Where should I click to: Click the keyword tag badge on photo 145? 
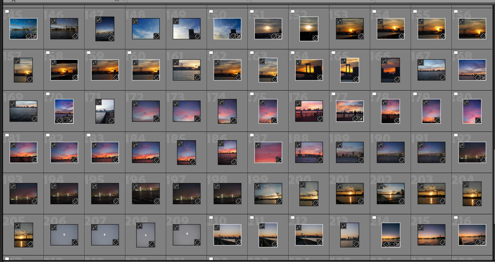click(28, 36)
